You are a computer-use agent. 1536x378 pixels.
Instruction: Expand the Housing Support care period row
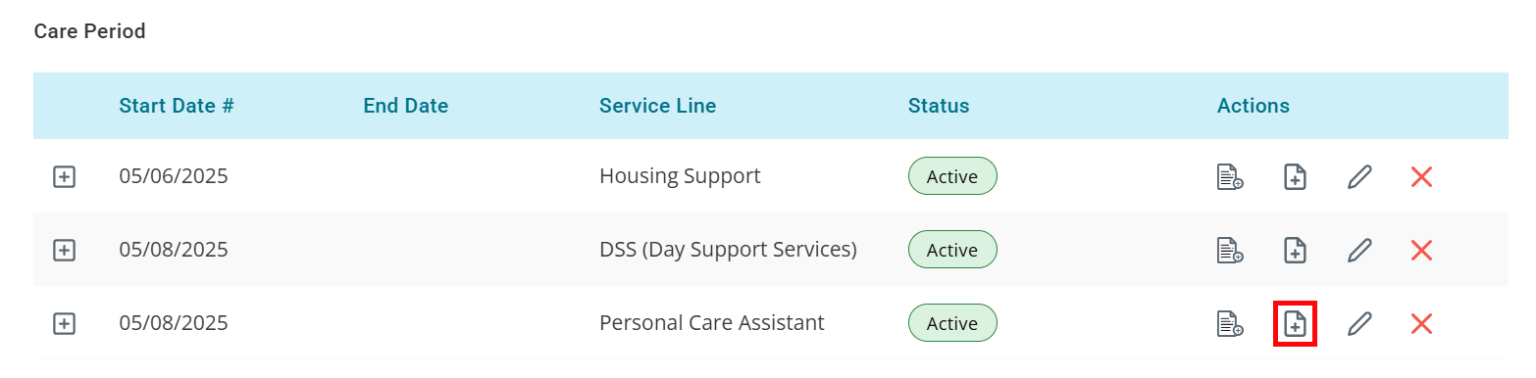tap(64, 177)
